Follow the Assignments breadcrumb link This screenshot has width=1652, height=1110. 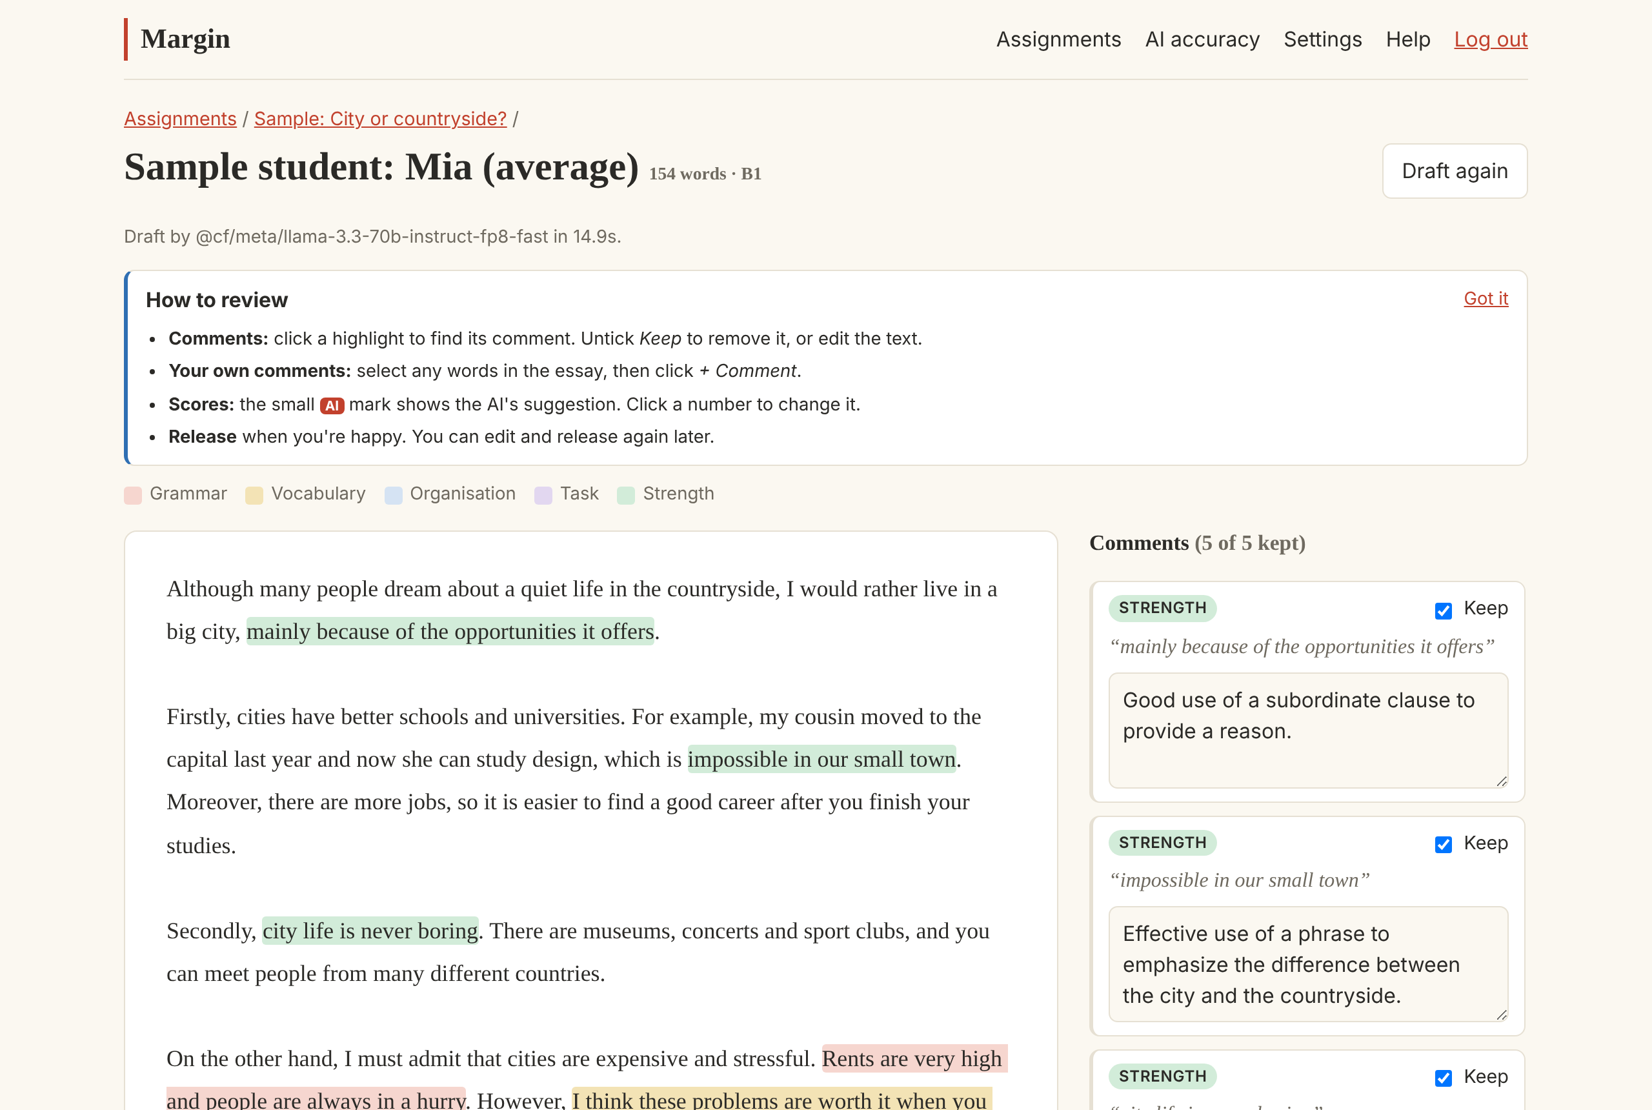[180, 118]
